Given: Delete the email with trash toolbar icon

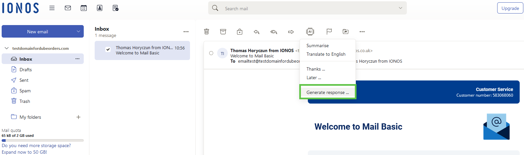Looking at the screenshot, I should tap(207, 32).
